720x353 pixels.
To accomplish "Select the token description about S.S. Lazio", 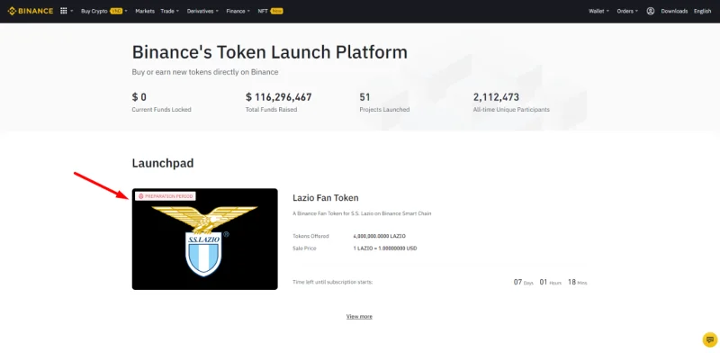I will point(362,213).
